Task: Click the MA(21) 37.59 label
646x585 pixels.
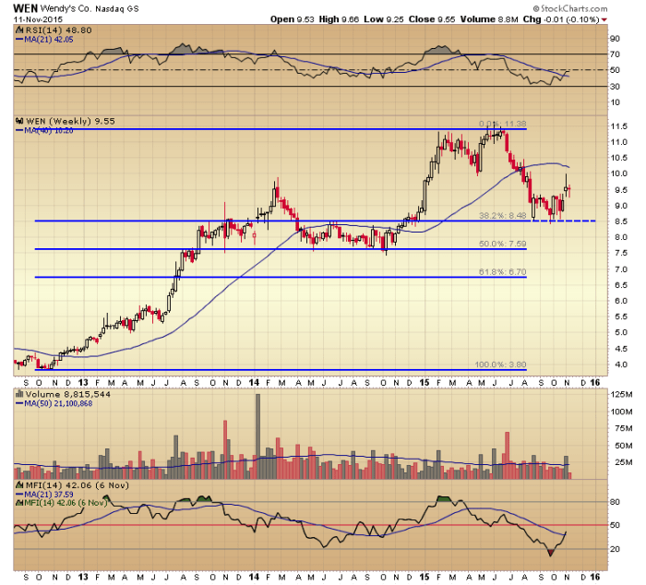Action: 49,495
